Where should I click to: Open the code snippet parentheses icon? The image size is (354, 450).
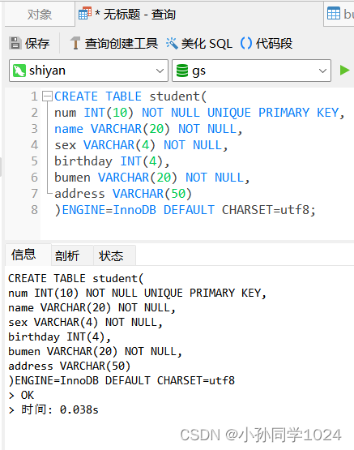click(x=246, y=43)
